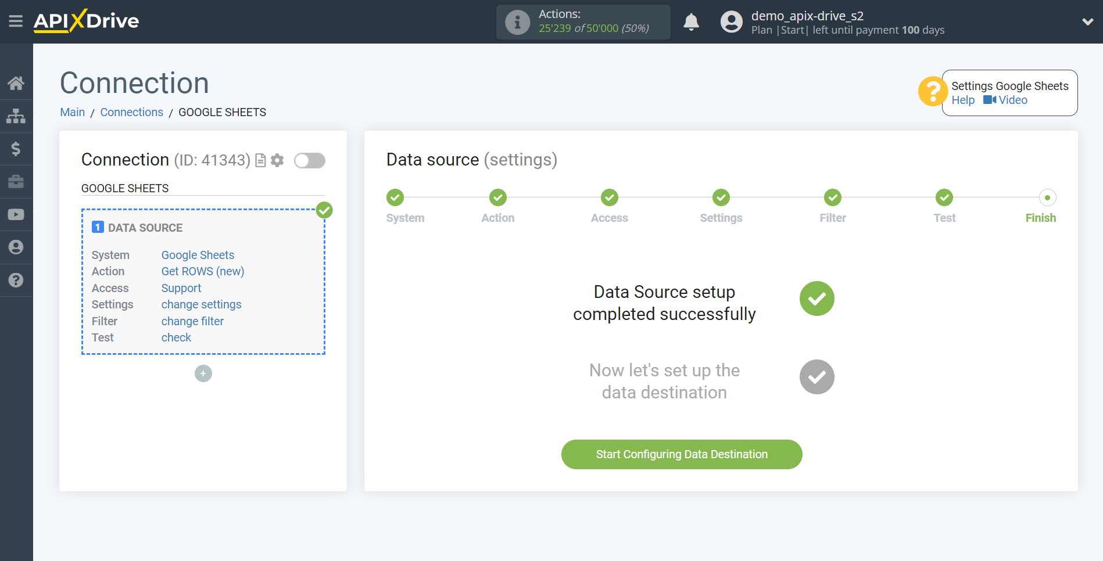Open the hamburger menu at top left
The image size is (1103, 561).
click(x=16, y=21)
